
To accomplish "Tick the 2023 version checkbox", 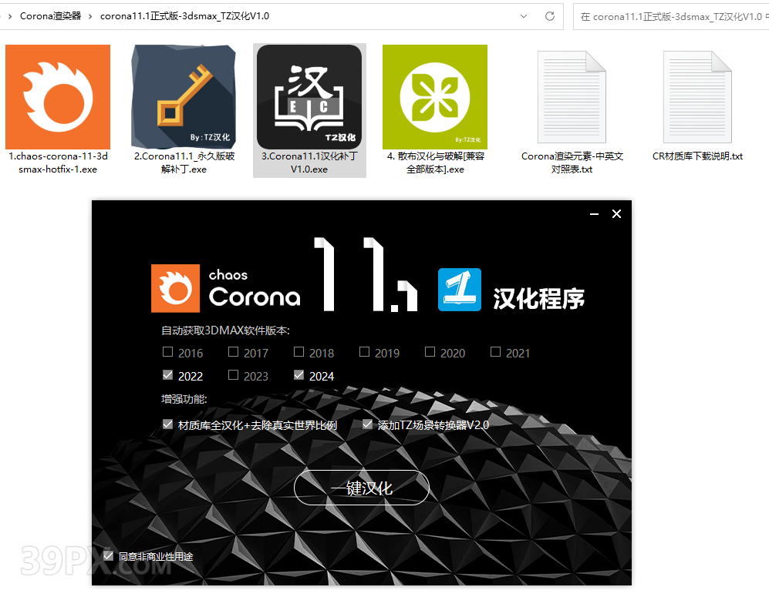I will [x=234, y=375].
